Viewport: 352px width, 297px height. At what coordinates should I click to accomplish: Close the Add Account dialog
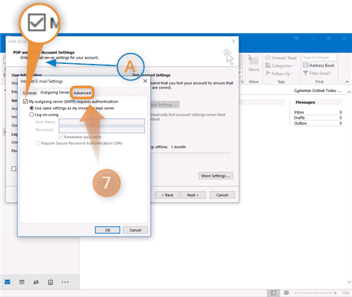233,41
